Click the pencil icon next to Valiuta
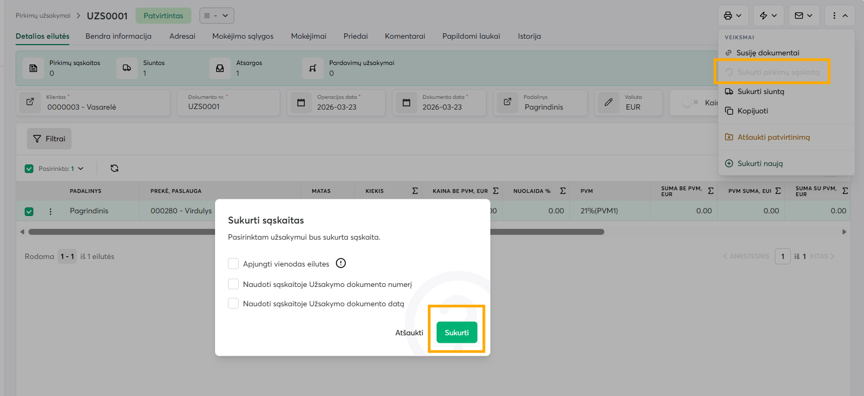This screenshot has width=864, height=396. point(608,102)
